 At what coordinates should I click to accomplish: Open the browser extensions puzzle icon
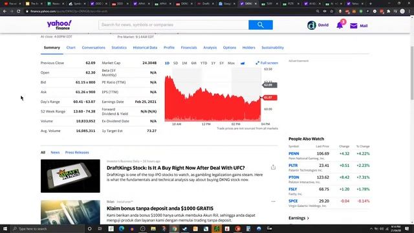click(x=388, y=12)
